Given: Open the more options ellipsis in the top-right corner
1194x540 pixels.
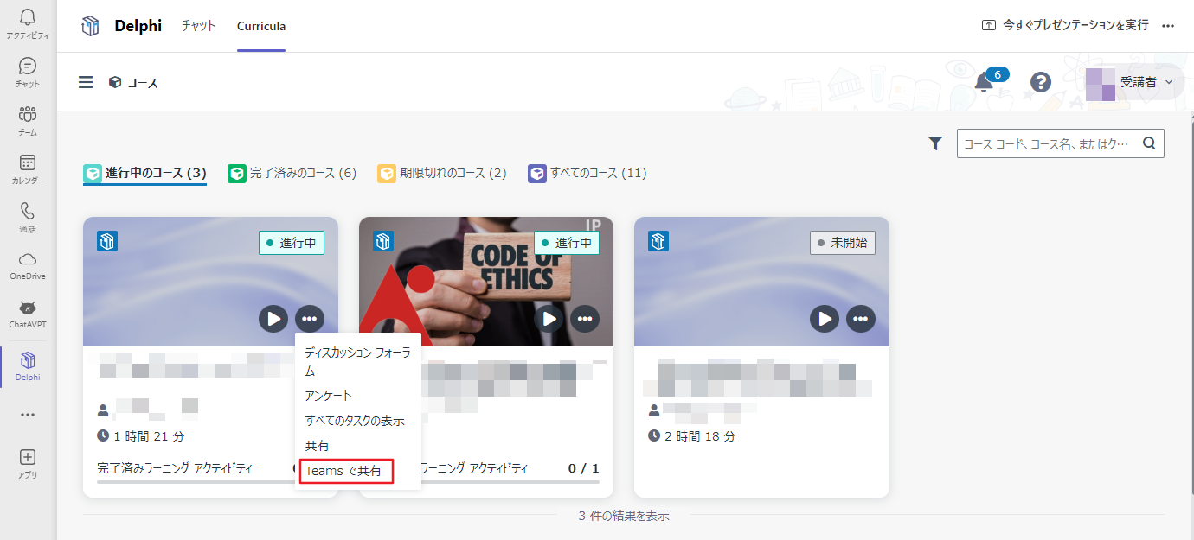Looking at the screenshot, I should pyautogui.click(x=1168, y=26).
